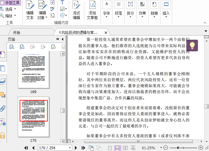The image size is (209, 151).
Task: Select the page 170 thumbnail
Action: [33, 117]
